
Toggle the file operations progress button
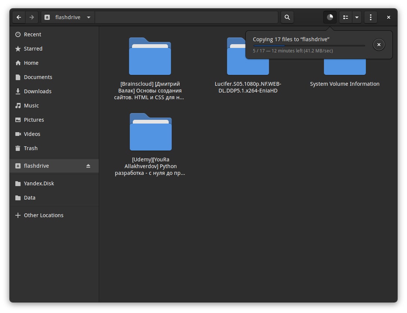(x=330, y=17)
